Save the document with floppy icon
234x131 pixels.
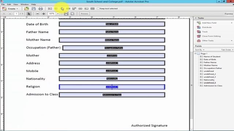click(34, 9)
